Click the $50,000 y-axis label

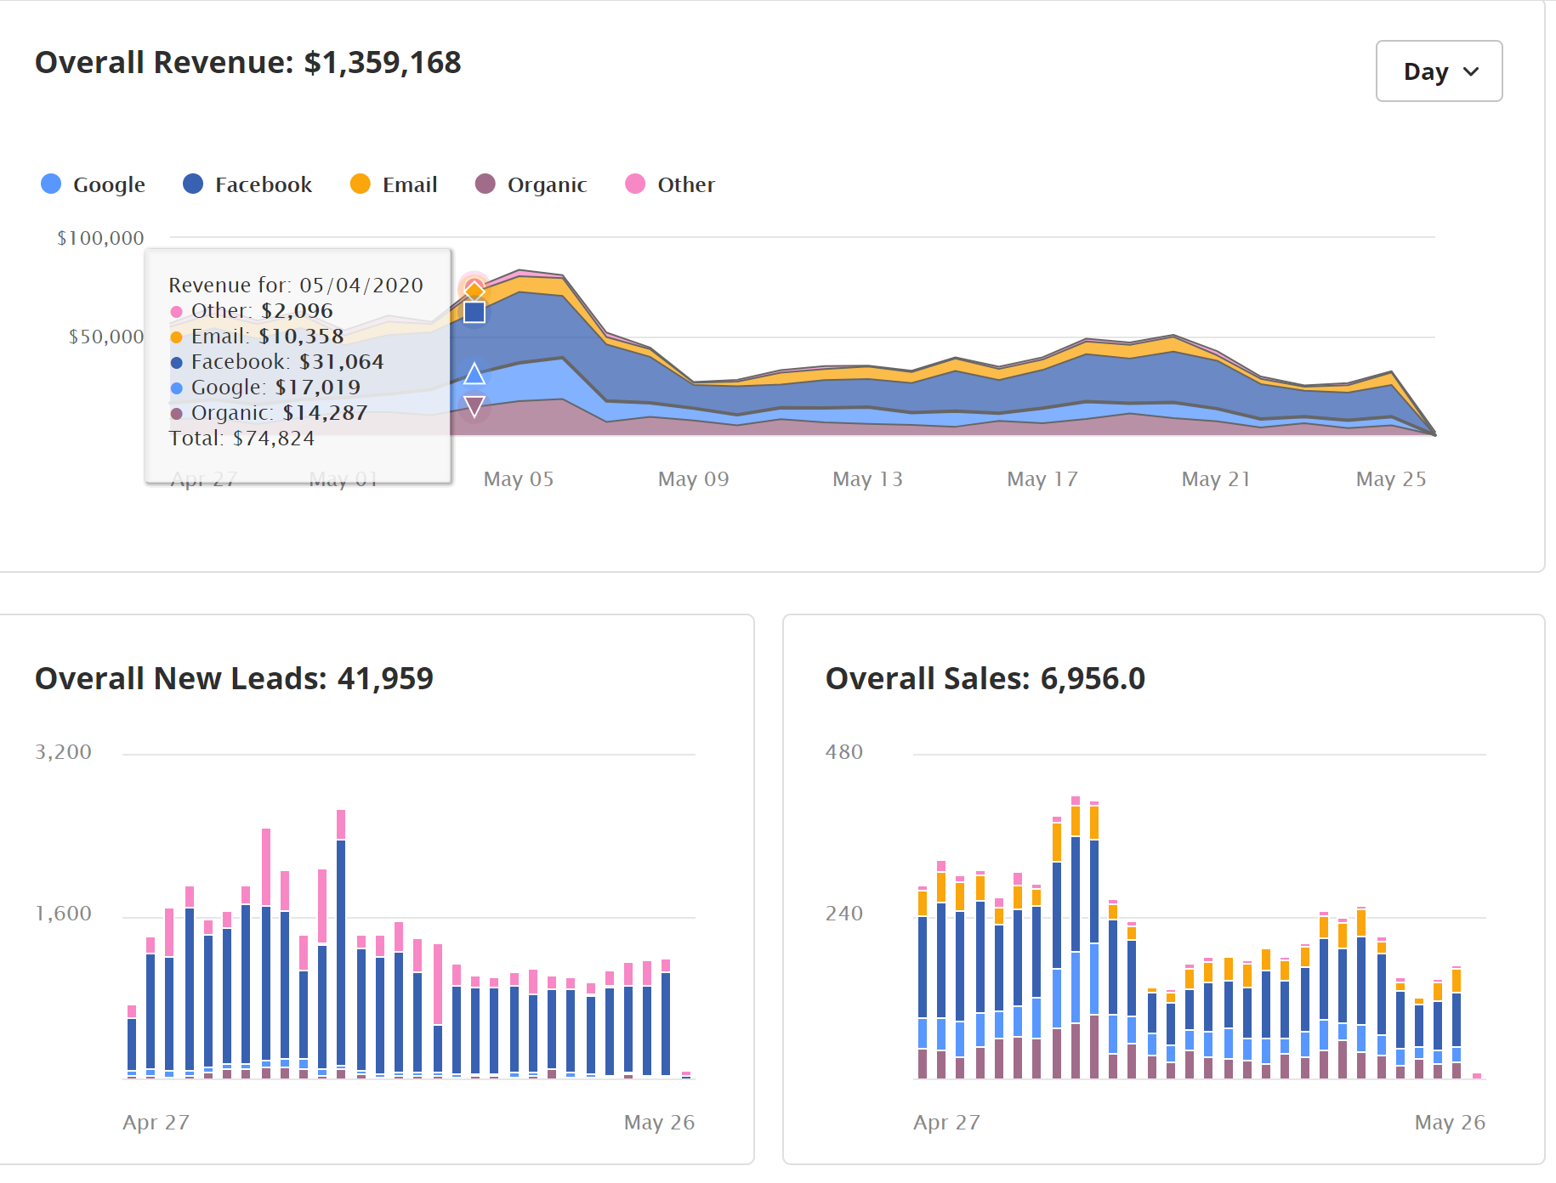106,337
